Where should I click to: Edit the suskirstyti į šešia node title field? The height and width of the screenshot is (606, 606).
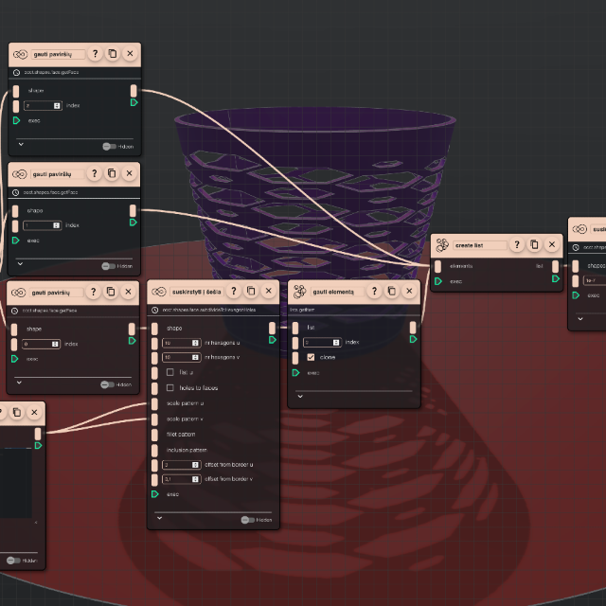tap(197, 292)
